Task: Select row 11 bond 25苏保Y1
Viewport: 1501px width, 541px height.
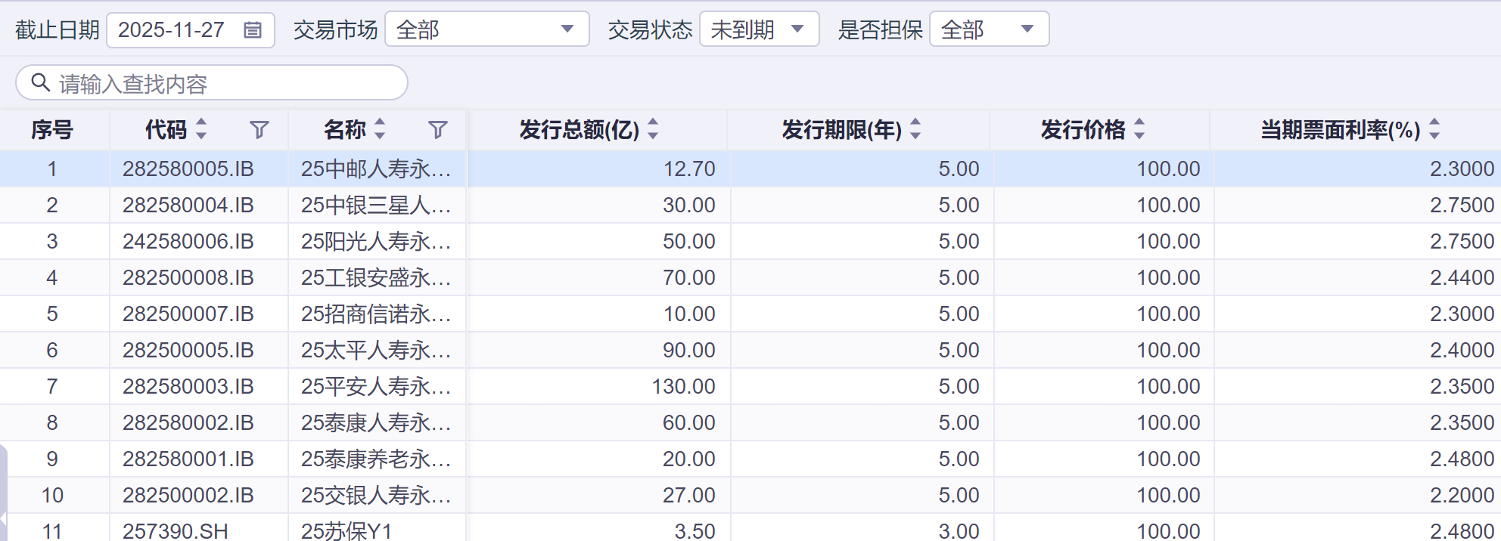Action: (x=347, y=531)
